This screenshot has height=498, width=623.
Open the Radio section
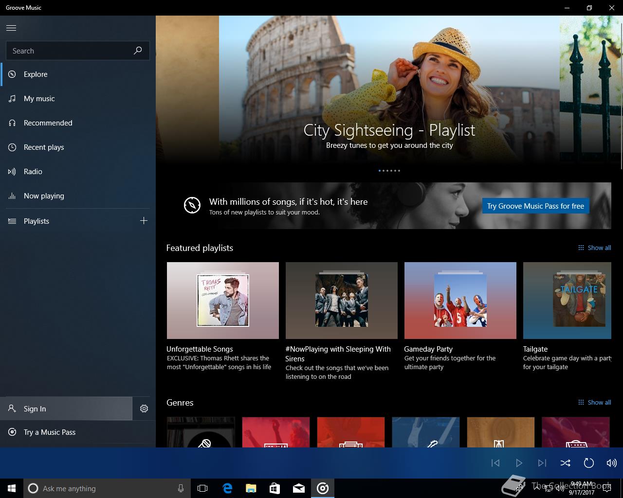coord(78,172)
